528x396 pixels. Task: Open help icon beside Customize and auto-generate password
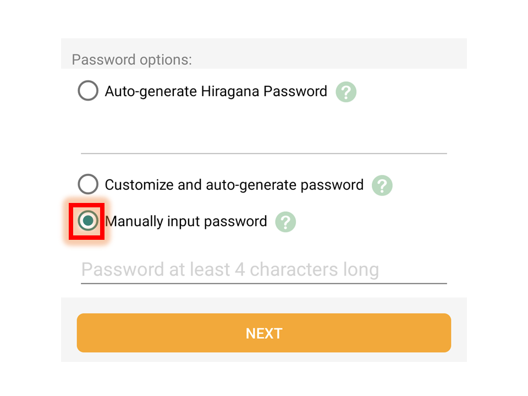(x=382, y=185)
